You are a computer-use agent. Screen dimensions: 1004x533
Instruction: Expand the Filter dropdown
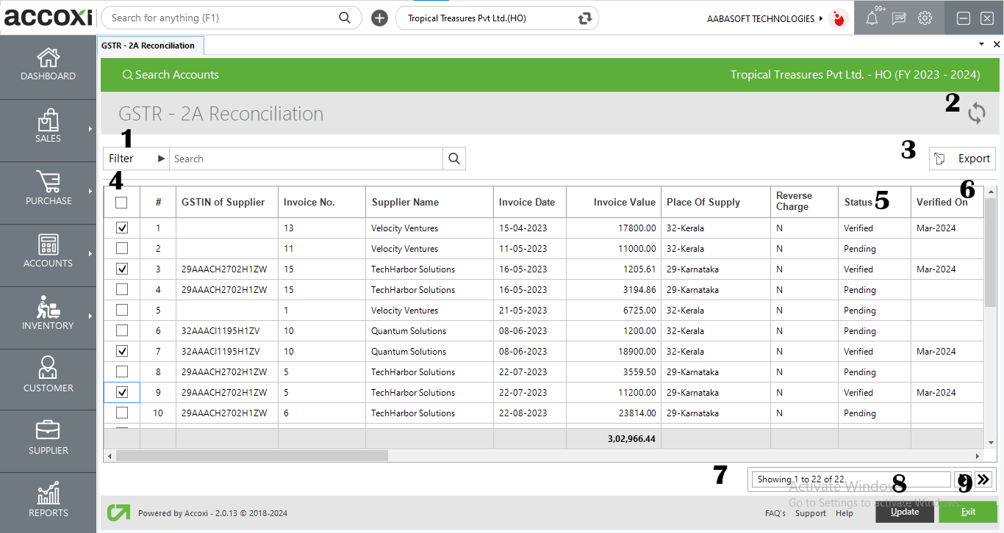point(136,159)
